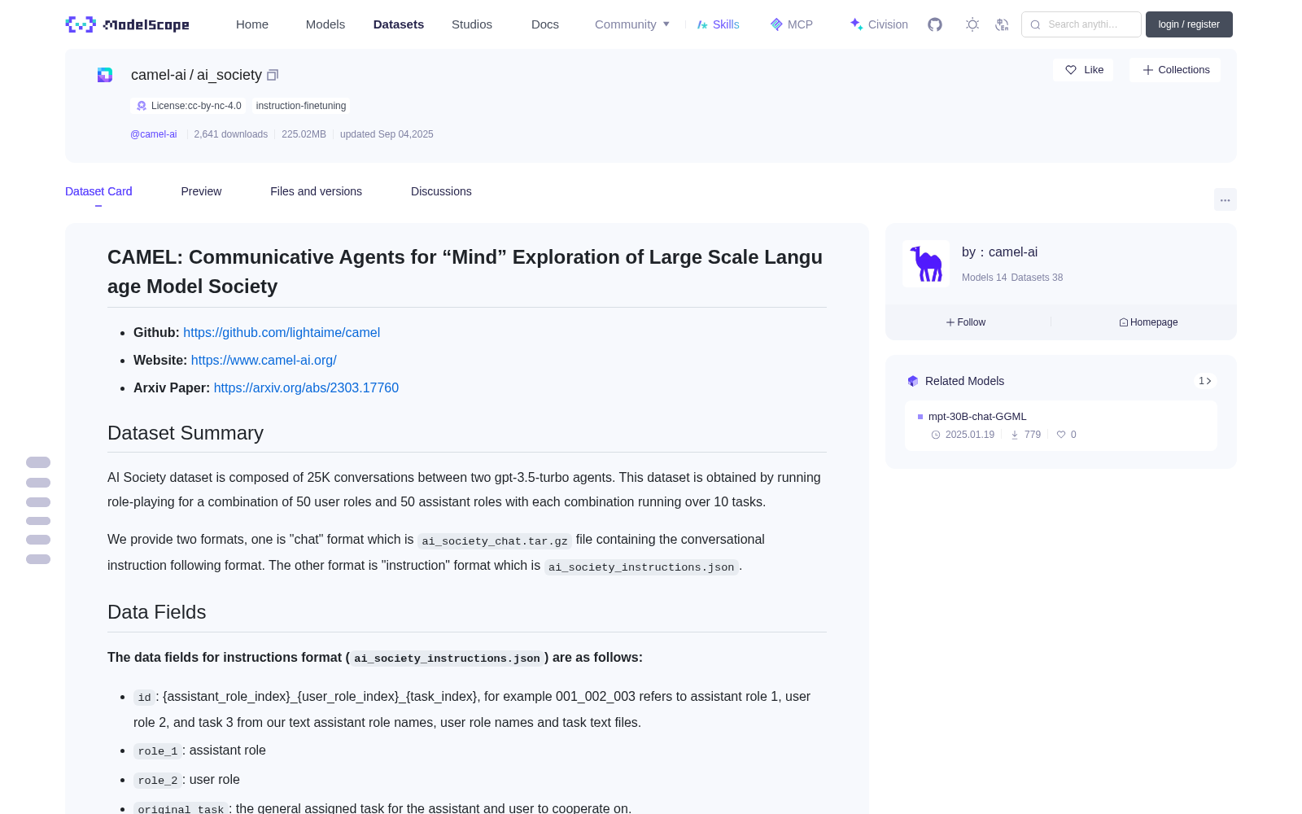
Task: Open camel-ai Homepage button
Action: pos(1148,322)
